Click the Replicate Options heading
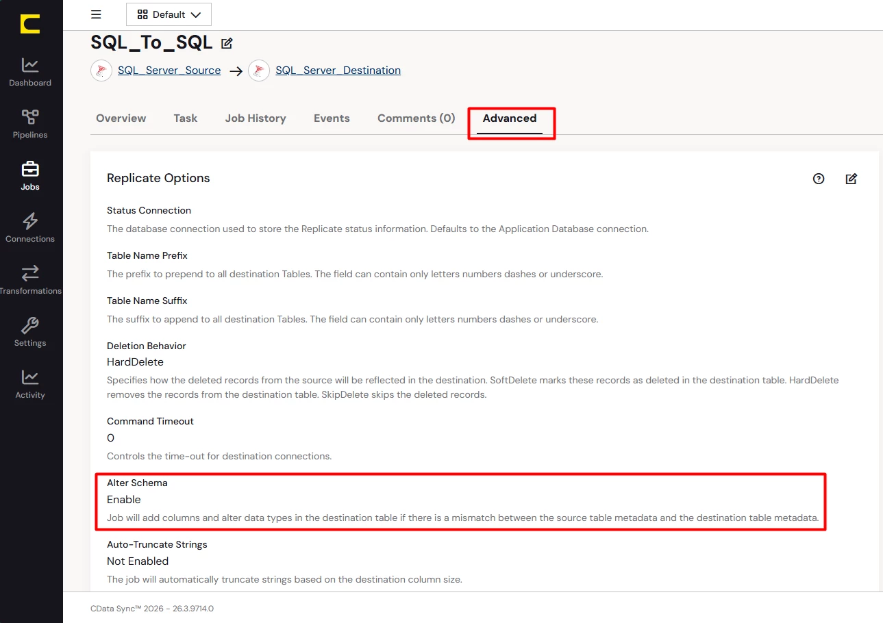The width and height of the screenshot is (883, 623). pyautogui.click(x=158, y=178)
